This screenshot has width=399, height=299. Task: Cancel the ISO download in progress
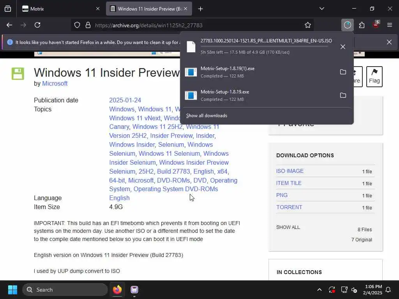click(x=343, y=47)
